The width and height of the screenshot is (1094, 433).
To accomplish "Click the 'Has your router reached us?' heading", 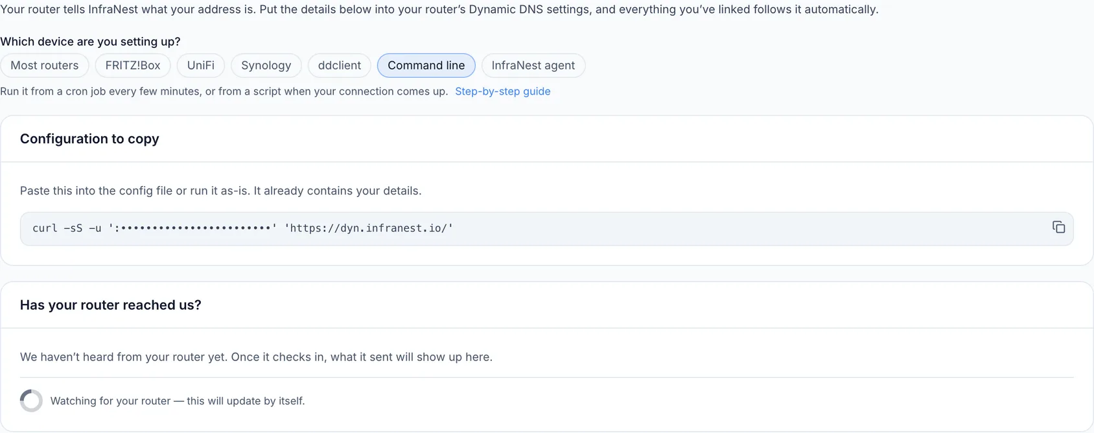I will [111, 305].
